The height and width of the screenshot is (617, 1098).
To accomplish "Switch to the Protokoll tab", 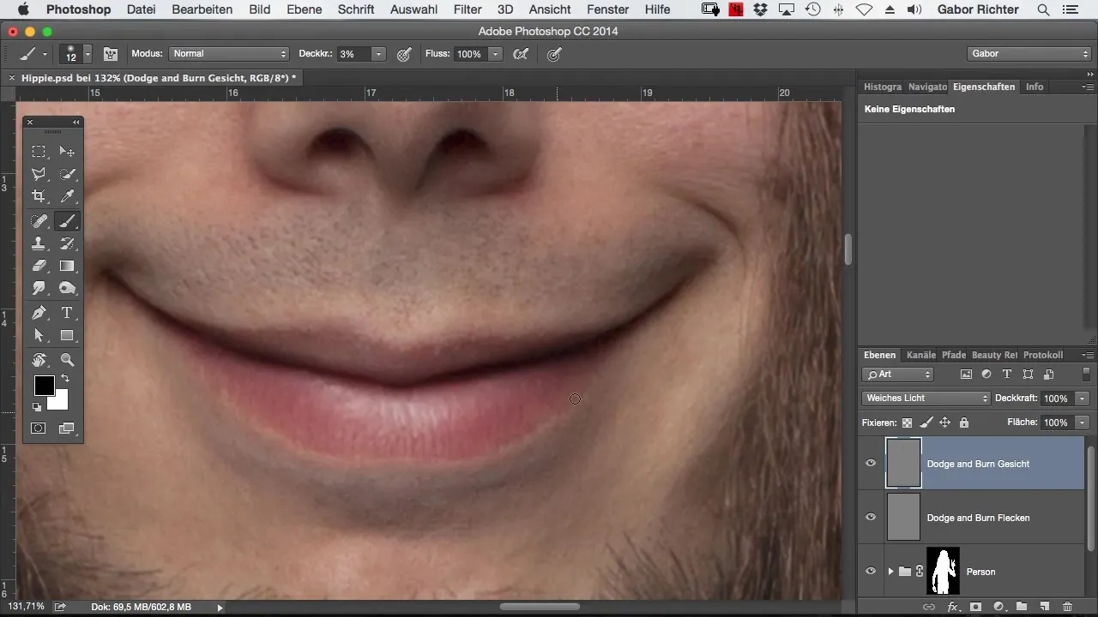I will 1043,355.
